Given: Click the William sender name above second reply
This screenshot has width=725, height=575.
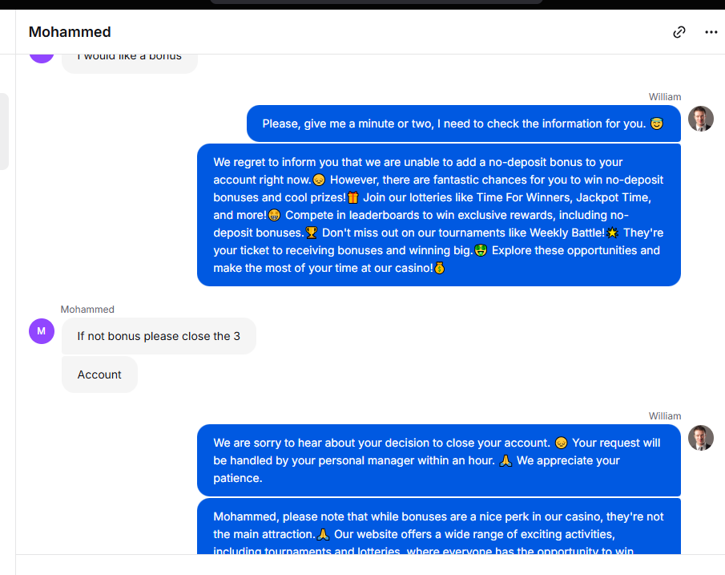Looking at the screenshot, I should 664,416.
